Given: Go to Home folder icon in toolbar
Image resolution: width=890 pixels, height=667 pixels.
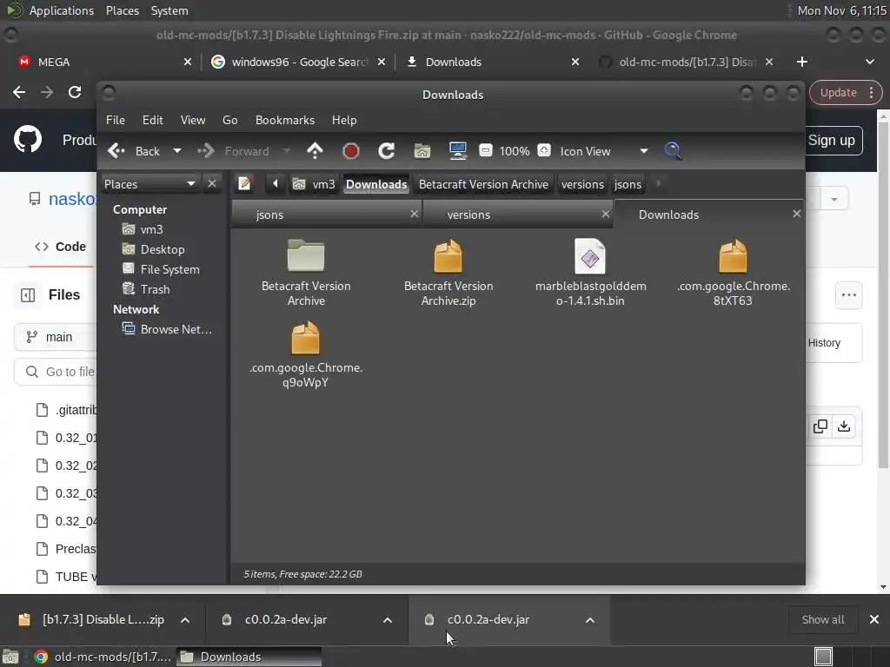Looking at the screenshot, I should tap(422, 151).
